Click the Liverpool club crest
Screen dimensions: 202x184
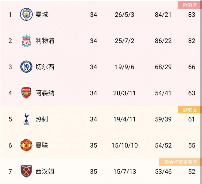26,41
